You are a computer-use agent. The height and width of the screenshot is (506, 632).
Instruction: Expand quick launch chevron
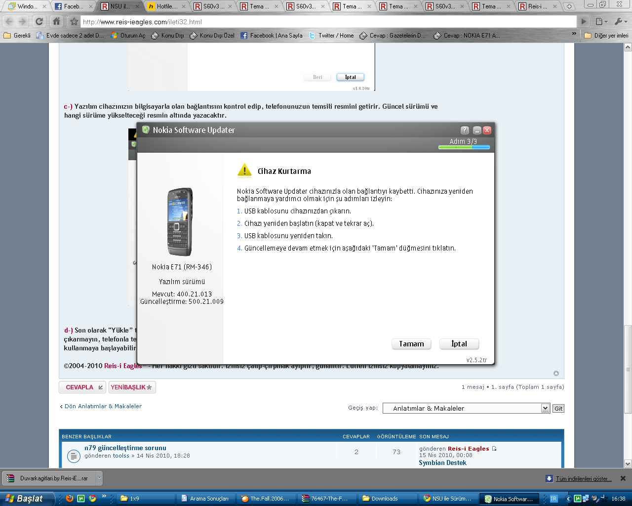coord(104,496)
